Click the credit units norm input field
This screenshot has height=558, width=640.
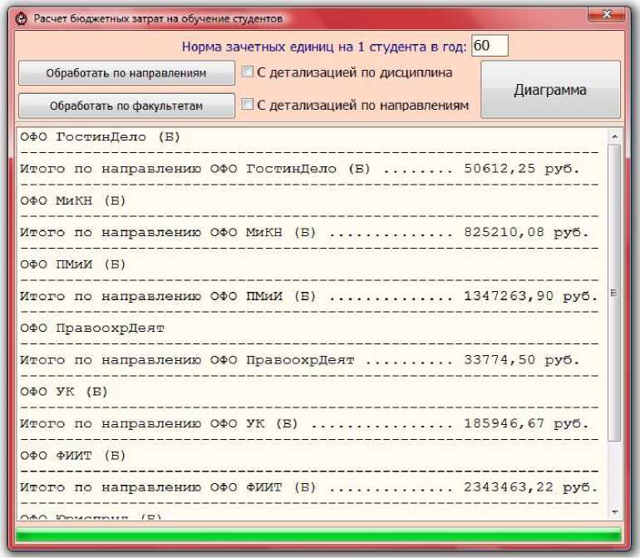click(x=490, y=46)
